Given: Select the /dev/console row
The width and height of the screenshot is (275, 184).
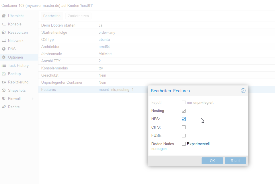Looking at the screenshot, I should click(x=157, y=54).
